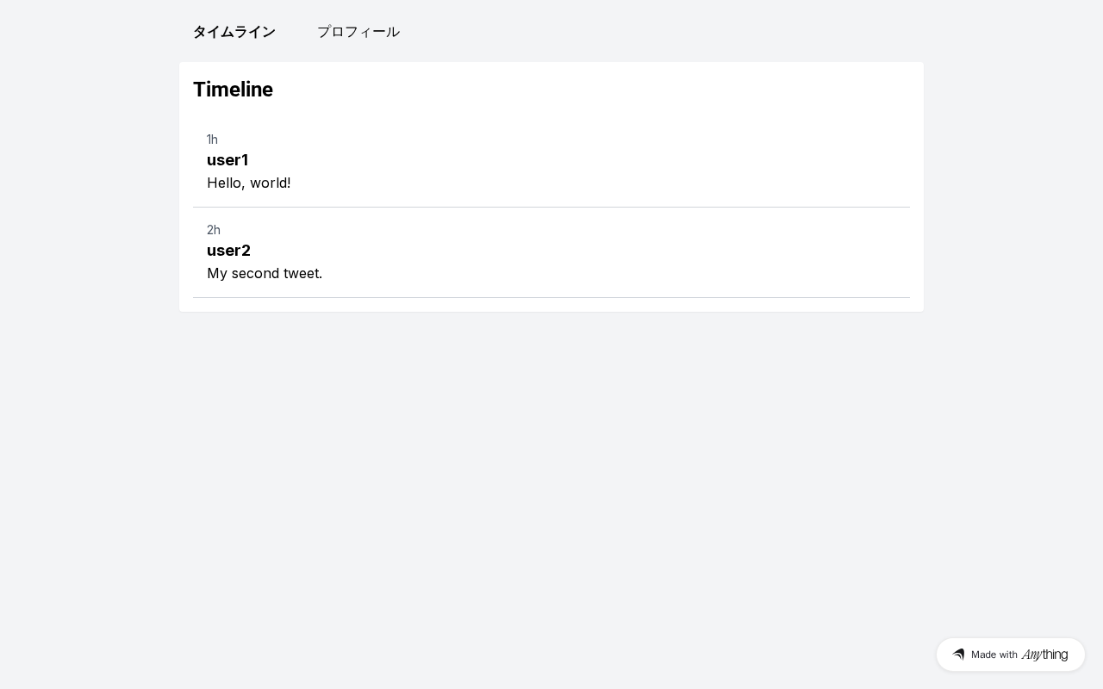Screen dimensions: 1103x689
Task: Click the word "My" in user2's tweet
Action: point(217,273)
